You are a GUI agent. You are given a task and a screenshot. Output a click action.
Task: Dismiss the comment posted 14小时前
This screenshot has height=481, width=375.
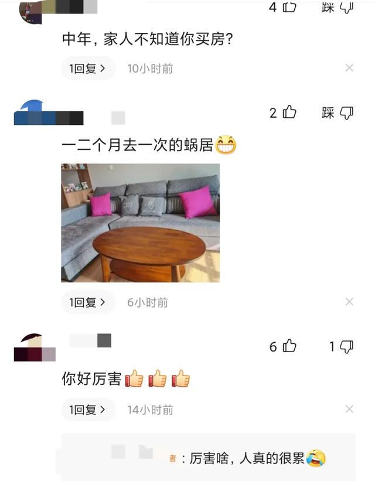349,409
